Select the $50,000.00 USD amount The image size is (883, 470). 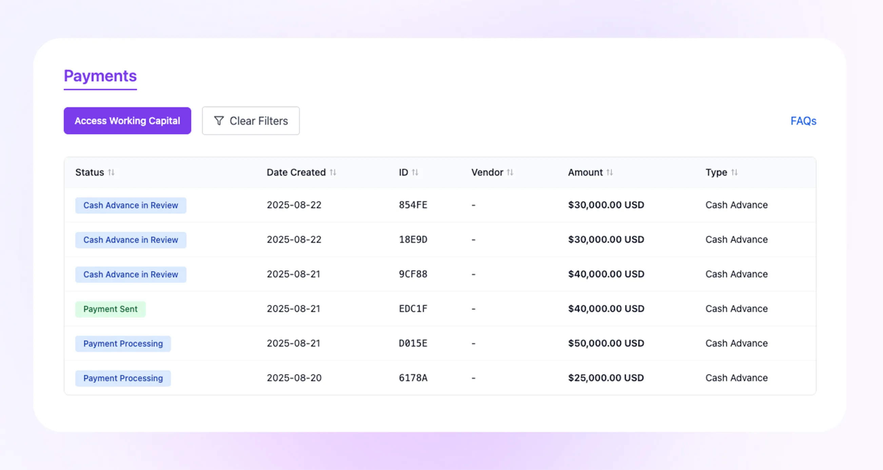tap(606, 343)
